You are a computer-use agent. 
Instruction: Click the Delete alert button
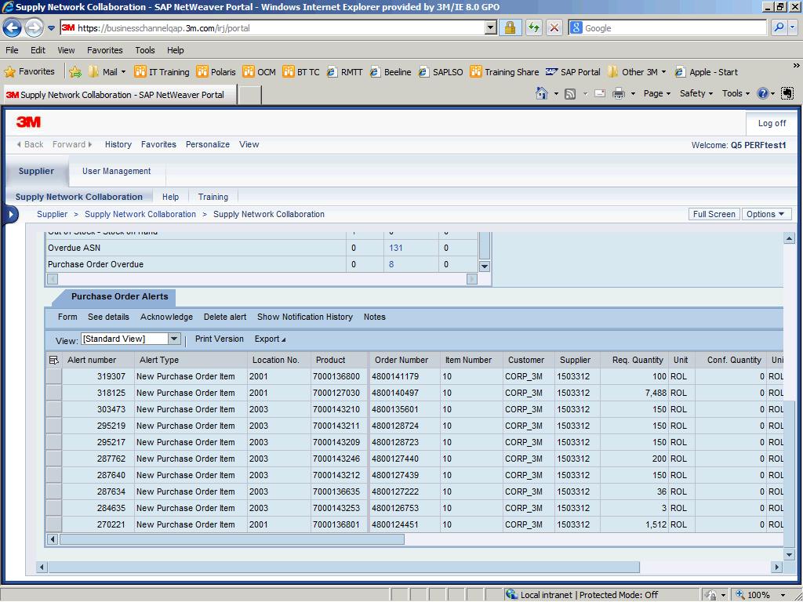pos(225,317)
